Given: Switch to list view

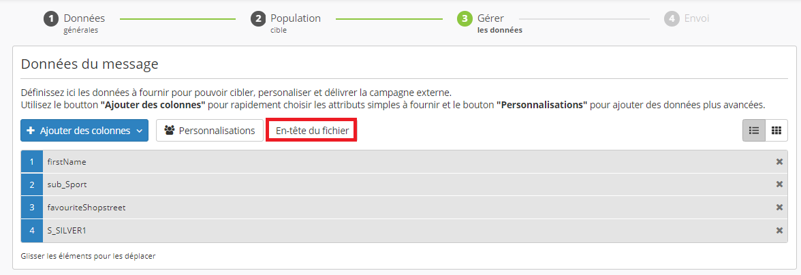Looking at the screenshot, I should [x=754, y=131].
